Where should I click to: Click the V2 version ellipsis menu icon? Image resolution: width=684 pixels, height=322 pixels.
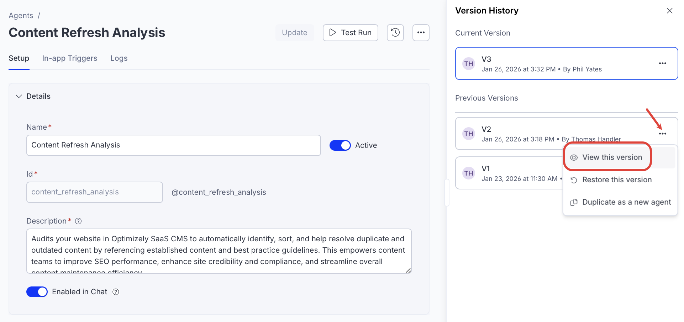coord(662,134)
